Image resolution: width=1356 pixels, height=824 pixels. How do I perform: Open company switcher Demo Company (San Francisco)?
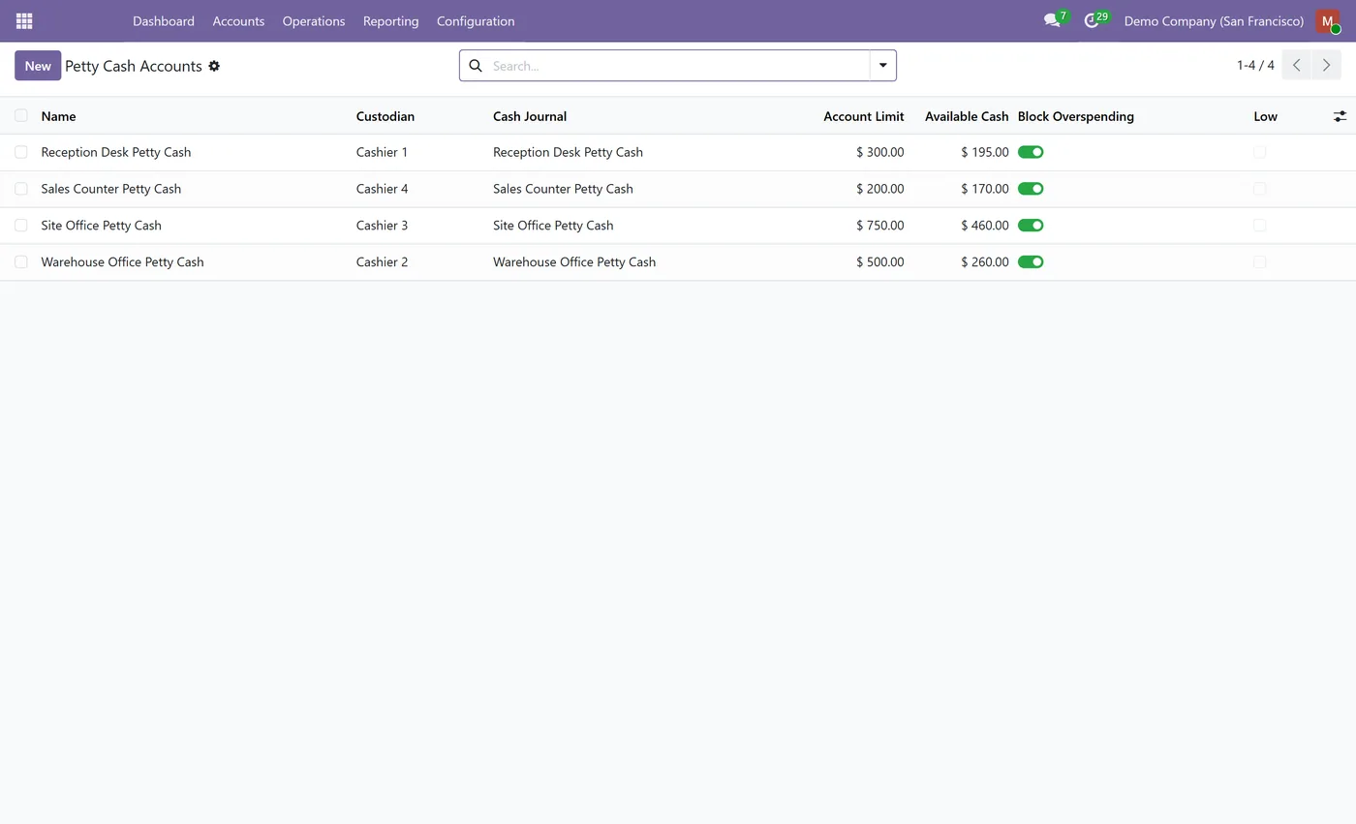click(1214, 21)
